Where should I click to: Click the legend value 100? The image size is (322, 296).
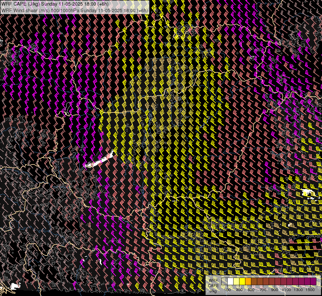[x=228, y=290]
